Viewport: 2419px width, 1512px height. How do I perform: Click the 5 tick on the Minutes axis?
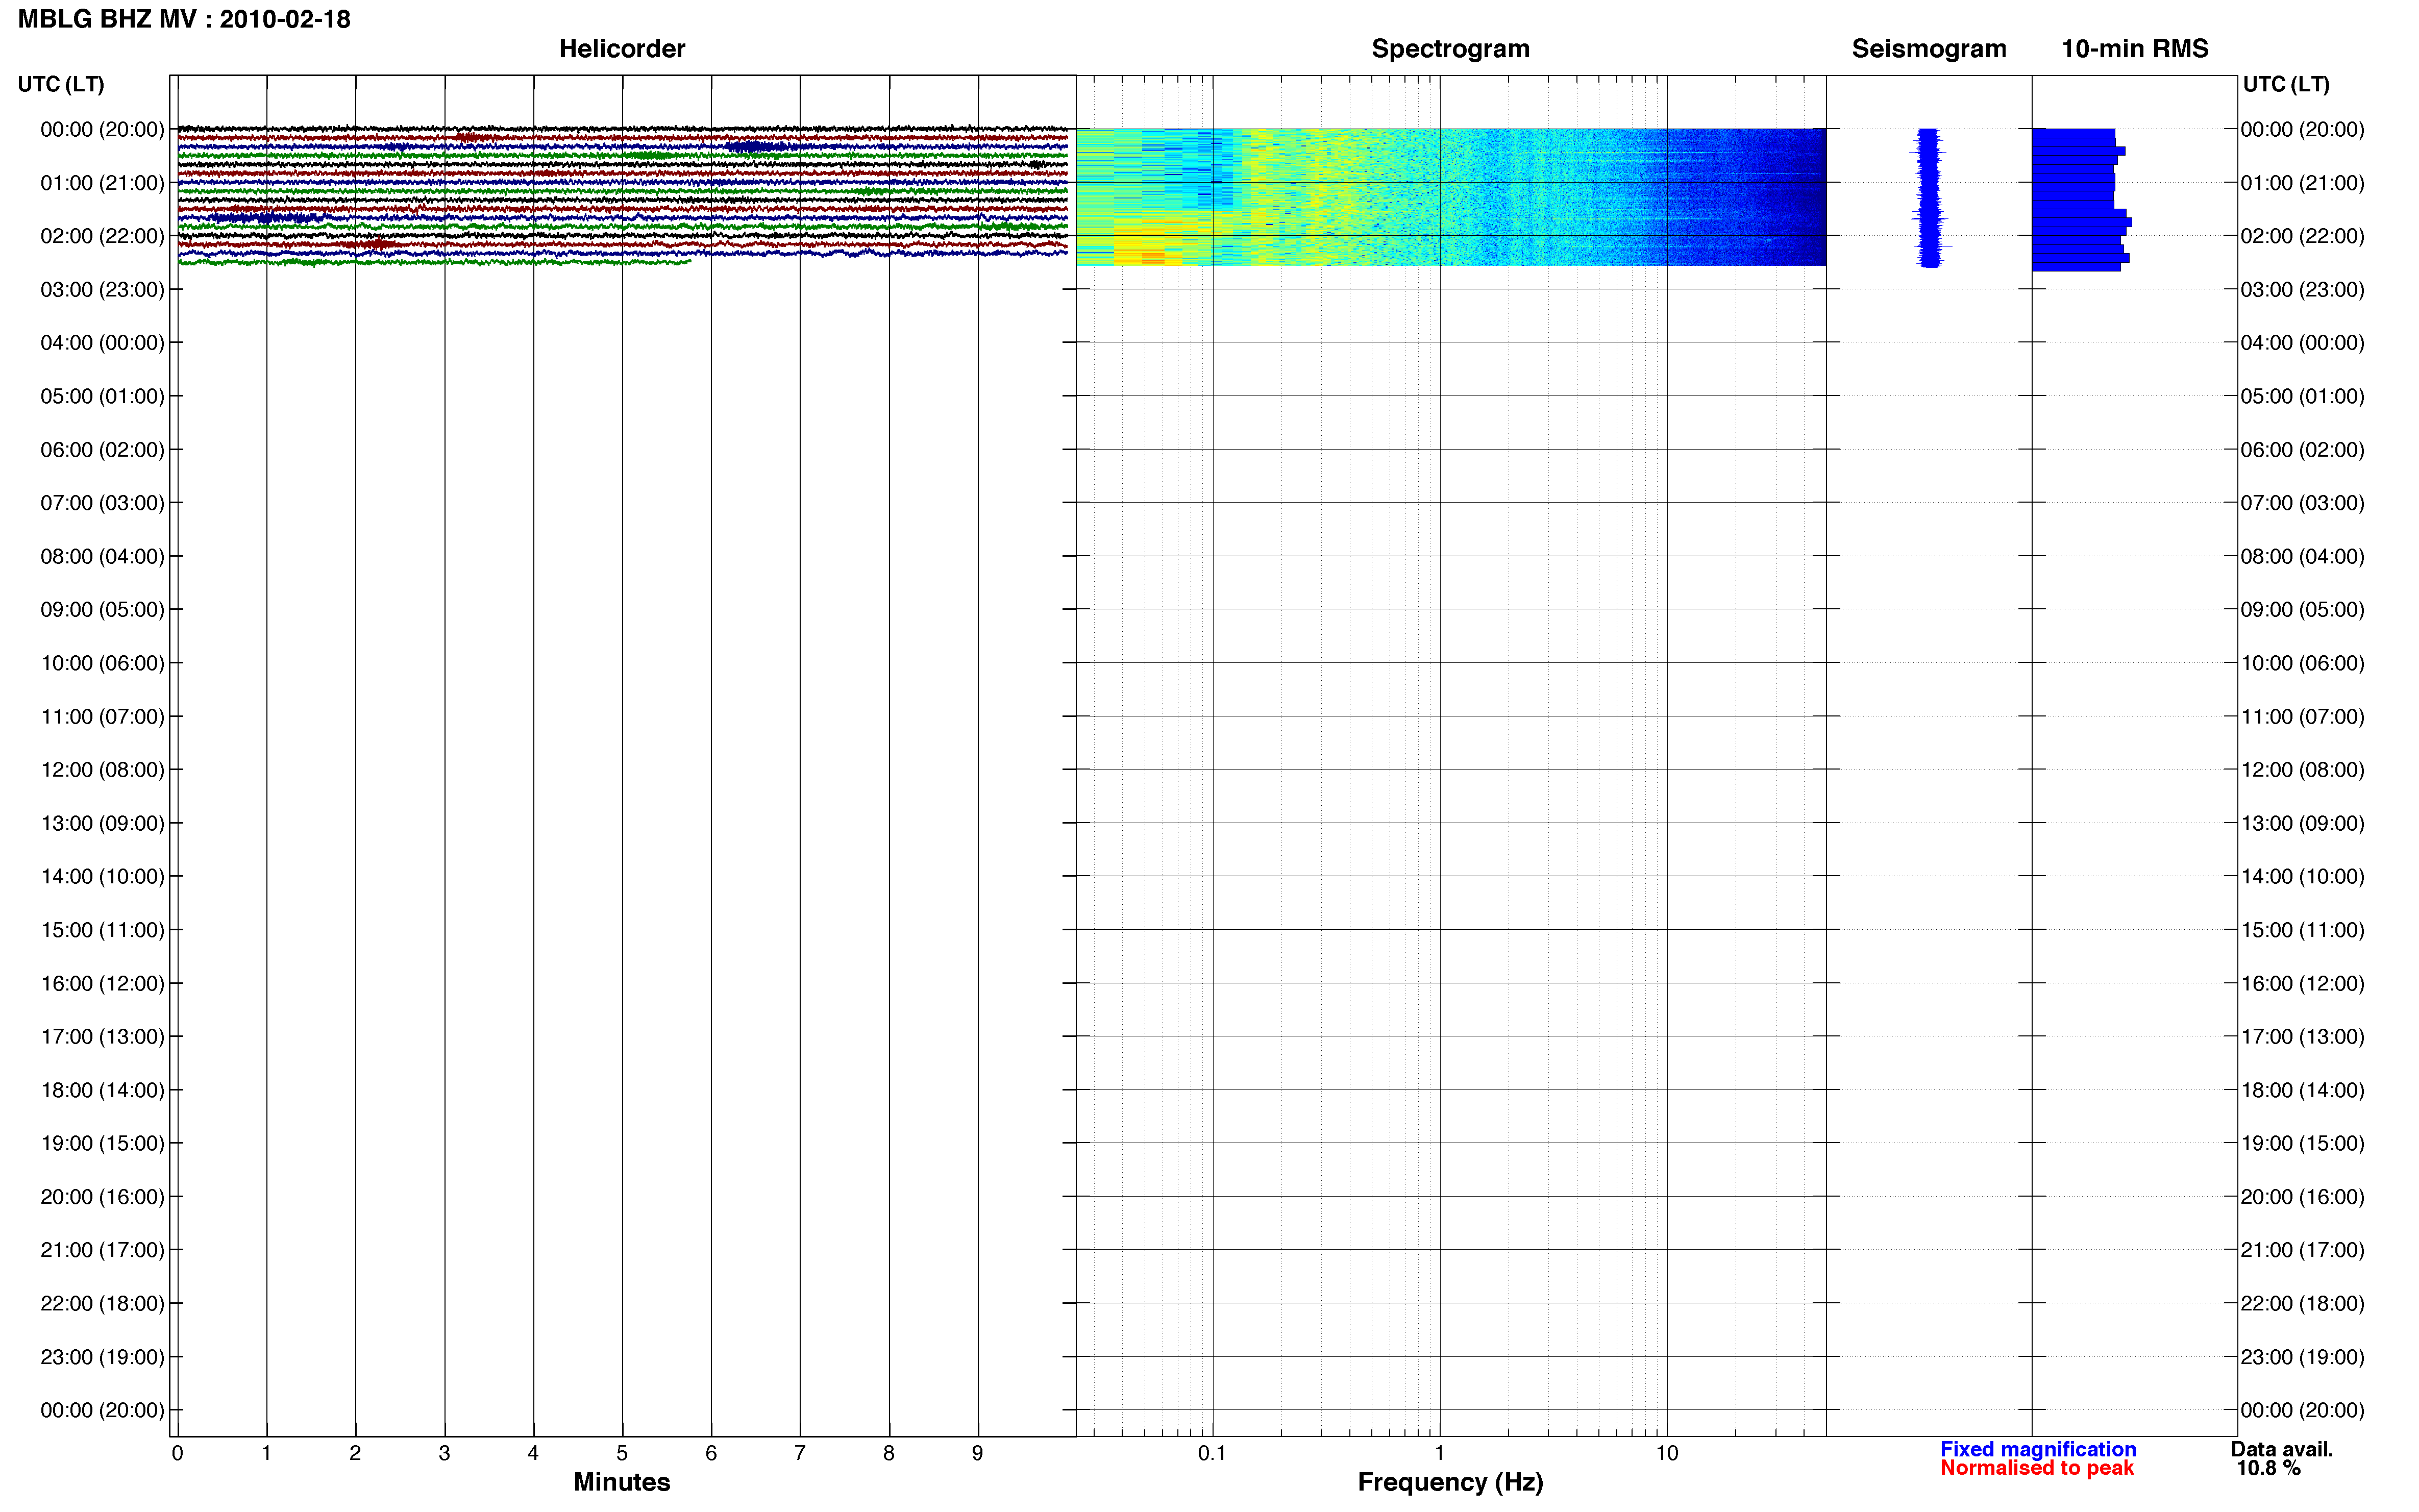(622, 1452)
